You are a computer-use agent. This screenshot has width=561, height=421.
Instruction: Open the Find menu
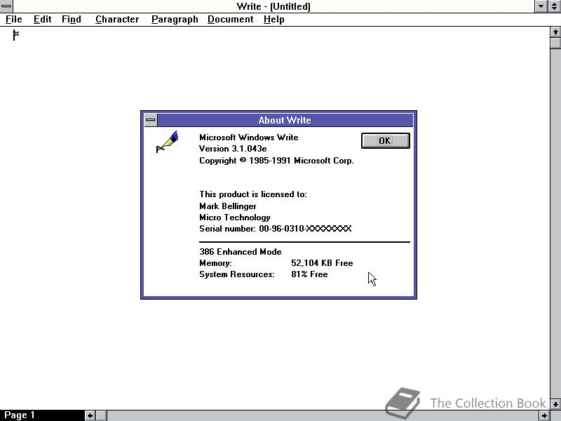click(72, 20)
